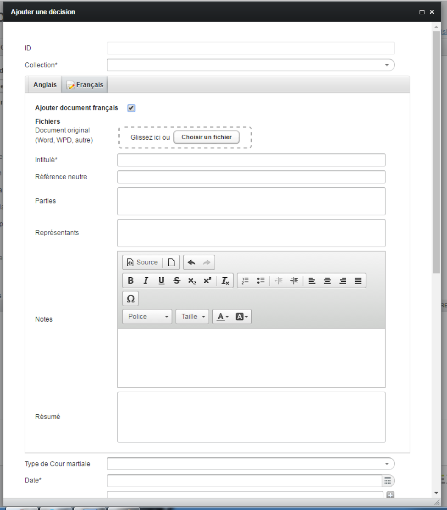Image resolution: width=447 pixels, height=510 pixels.
Task: Toggle Underline in the Notes toolbar
Action: (161, 281)
